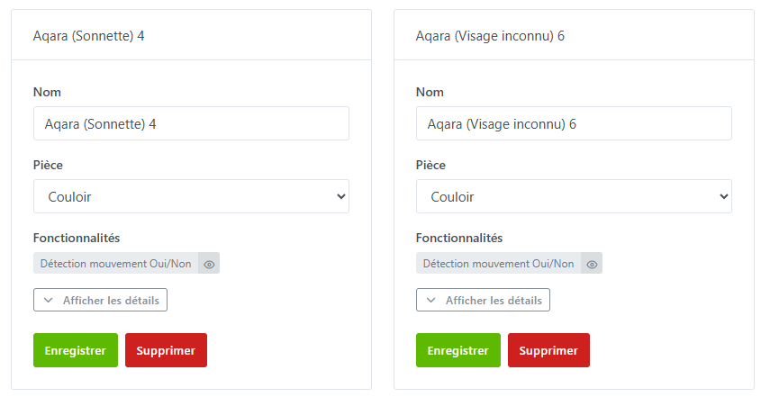The image size is (761, 397).
Task: Click eye icon in Aqara (Sonnette) 4 card
Action: point(209,264)
